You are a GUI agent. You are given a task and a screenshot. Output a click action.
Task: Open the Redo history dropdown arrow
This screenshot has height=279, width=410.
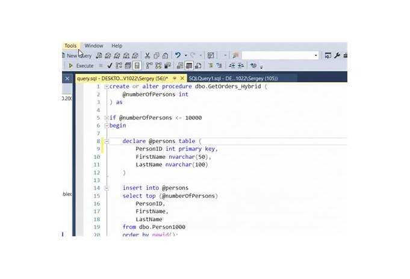200,55
